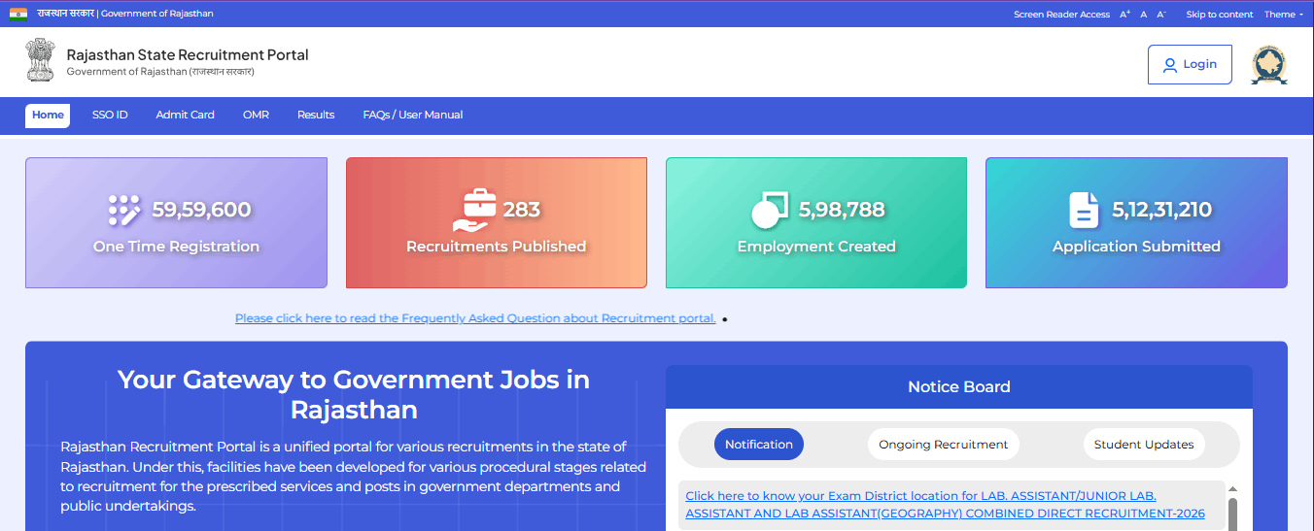Click Screen Reader Access link

point(1061,15)
